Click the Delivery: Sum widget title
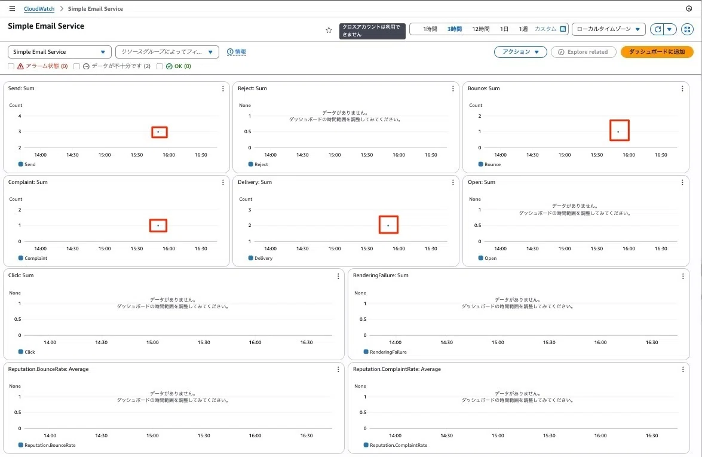Screen dimensions: 702x457 point(255,182)
